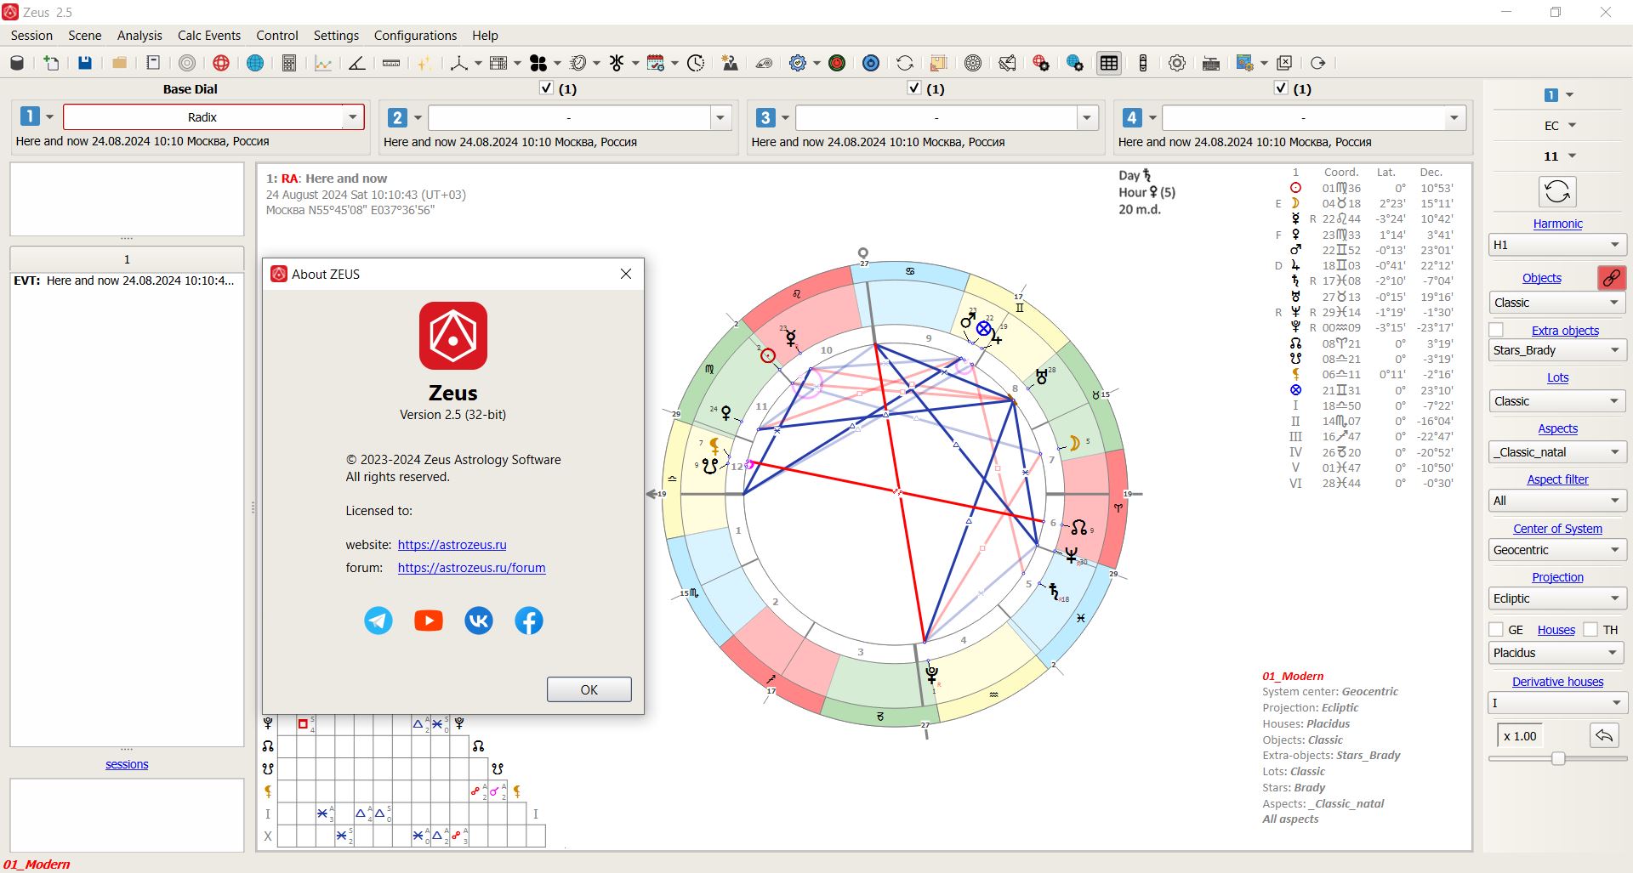Screen dimensions: 1633x873
Task: Enable the Extra objects checkbox
Action: tap(1497, 330)
